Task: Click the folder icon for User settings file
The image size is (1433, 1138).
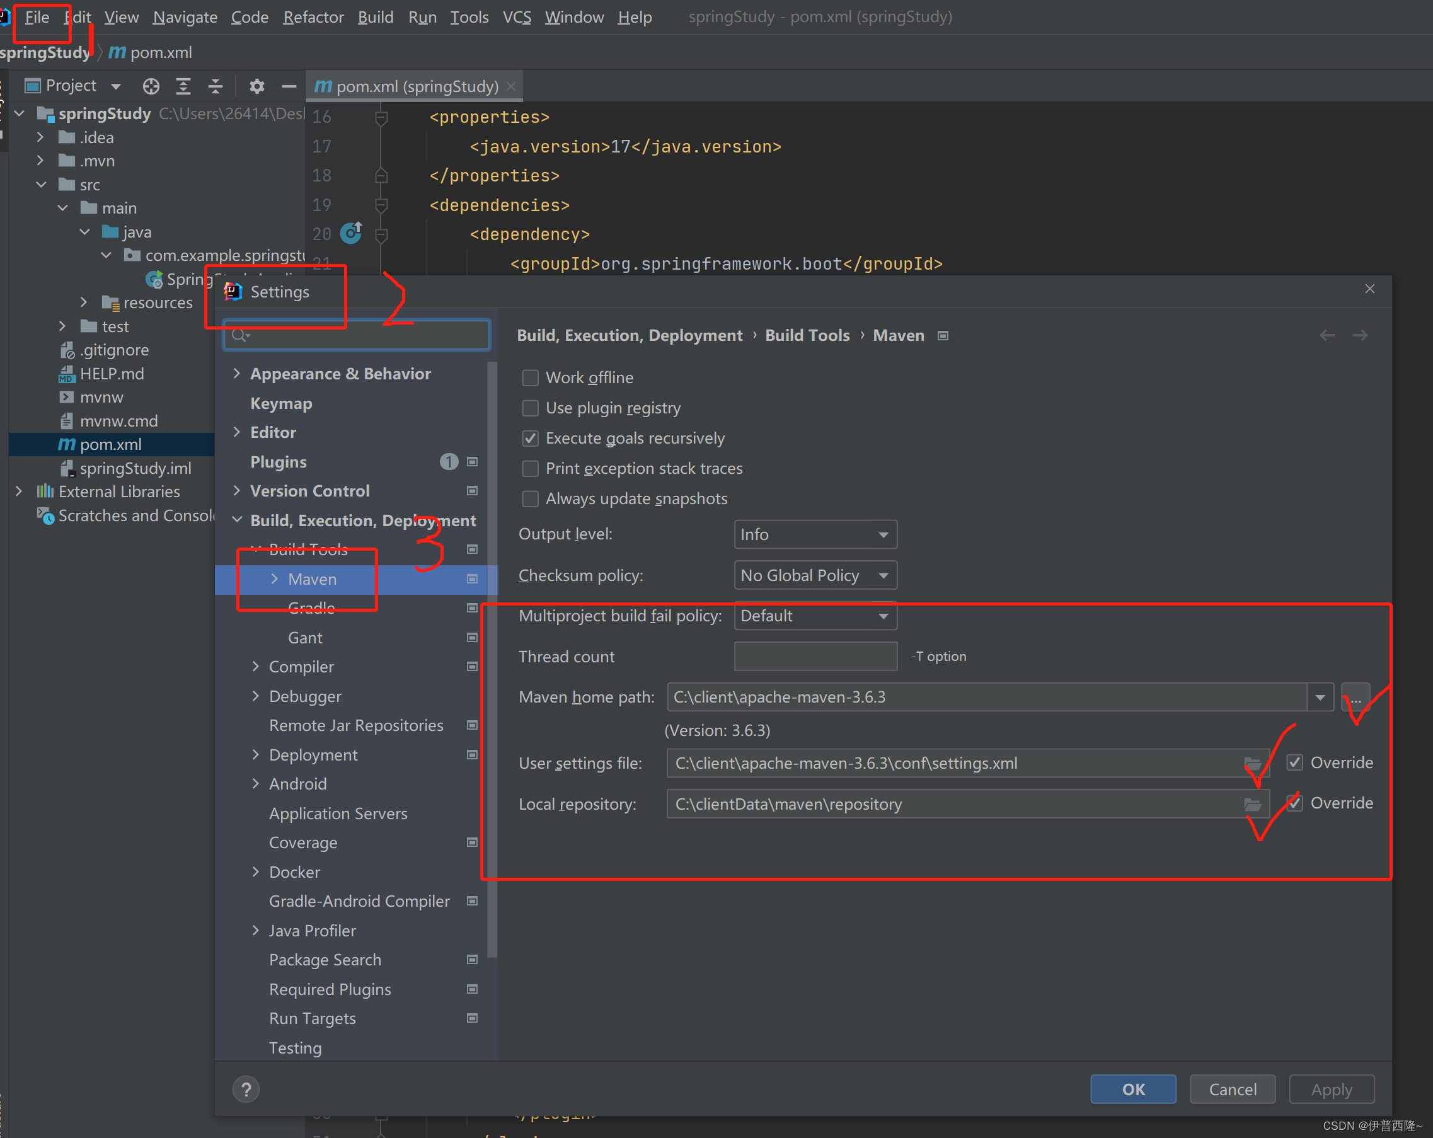Action: 1252,763
